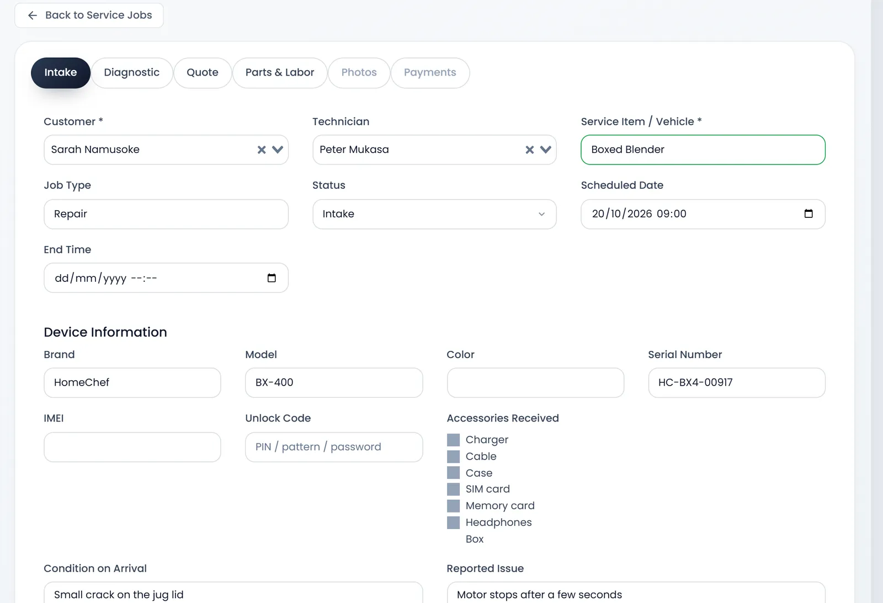The width and height of the screenshot is (883, 603).
Task: Click the Box accessory label
Action: [475, 539]
